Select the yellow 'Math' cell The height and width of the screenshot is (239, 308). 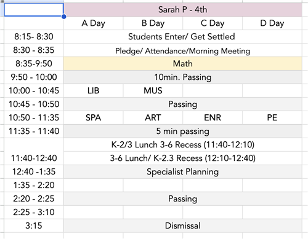pyautogui.click(x=183, y=64)
